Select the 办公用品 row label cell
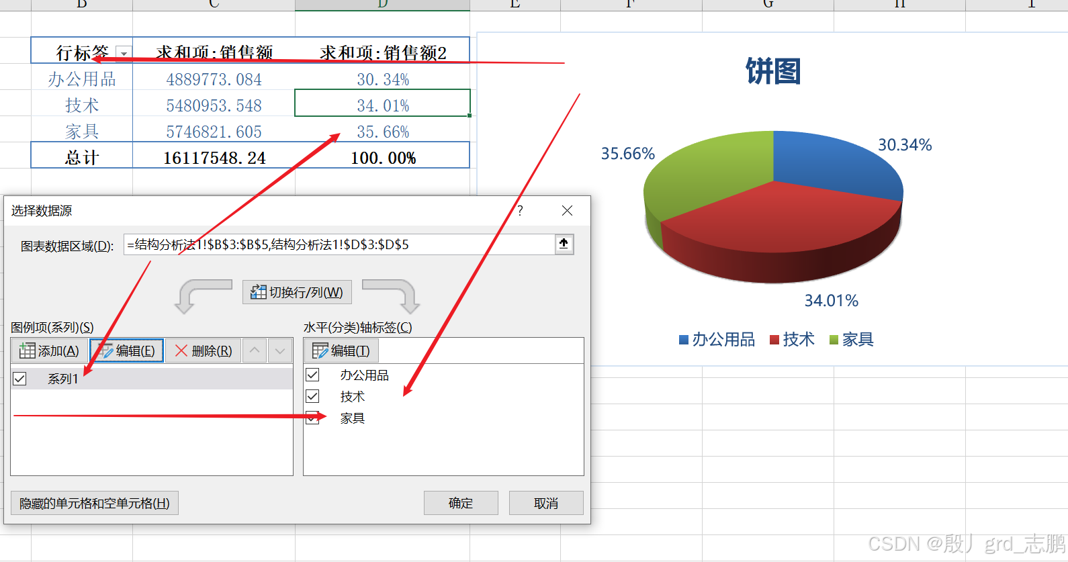 (x=82, y=79)
